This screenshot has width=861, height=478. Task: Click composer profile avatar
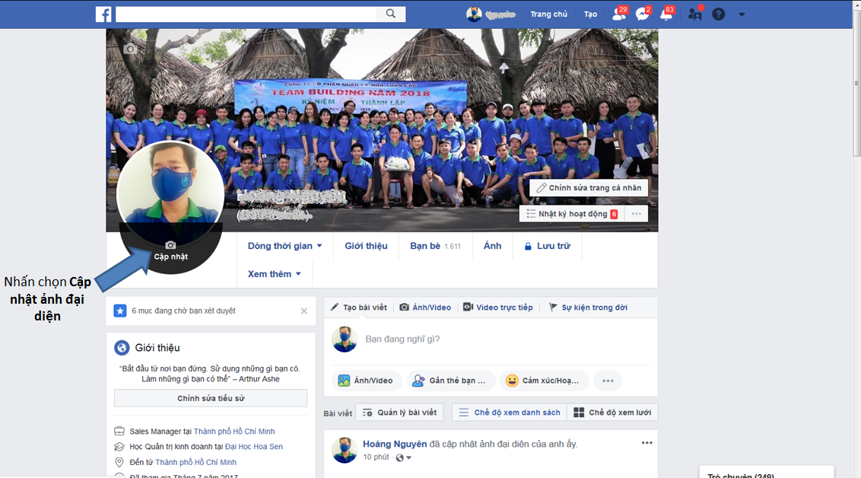coord(345,339)
